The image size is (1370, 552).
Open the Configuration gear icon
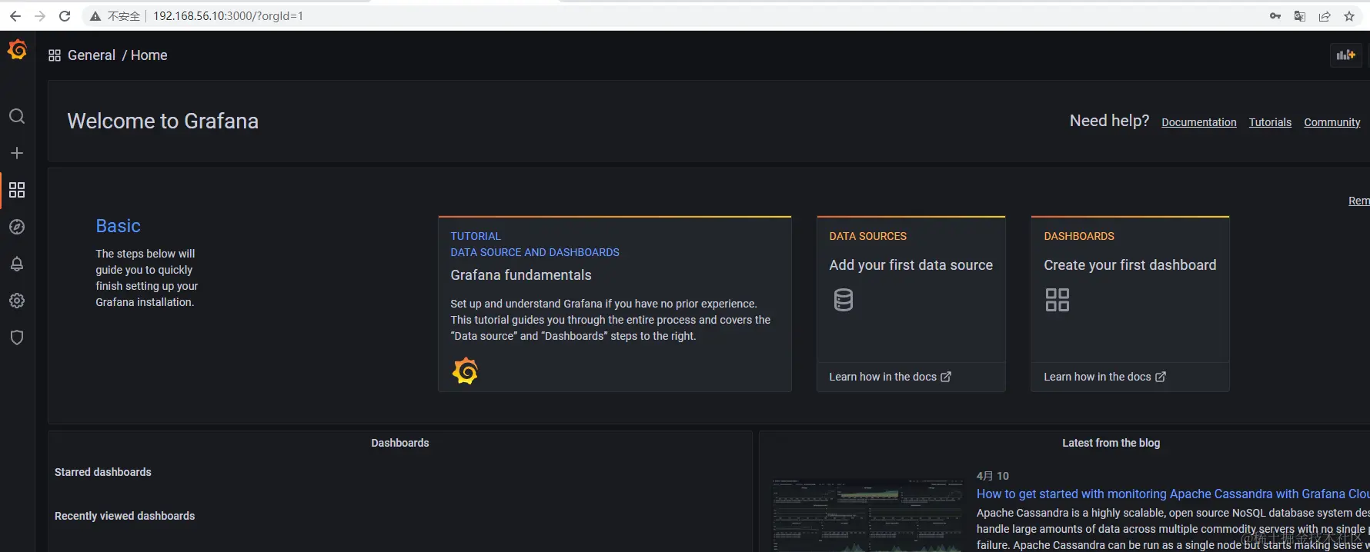17,301
